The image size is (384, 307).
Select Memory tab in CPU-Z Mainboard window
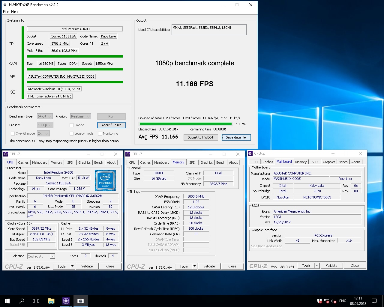click(301, 162)
